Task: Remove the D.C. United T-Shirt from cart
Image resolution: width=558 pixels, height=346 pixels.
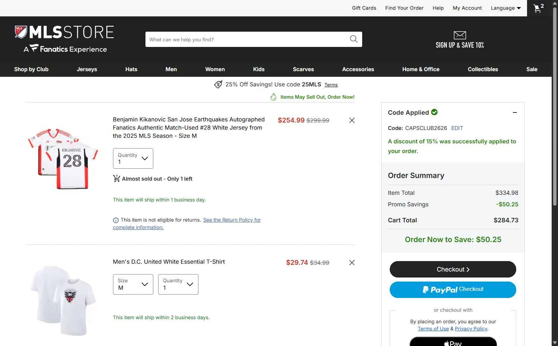Action: pyautogui.click(x=352, y=263)
